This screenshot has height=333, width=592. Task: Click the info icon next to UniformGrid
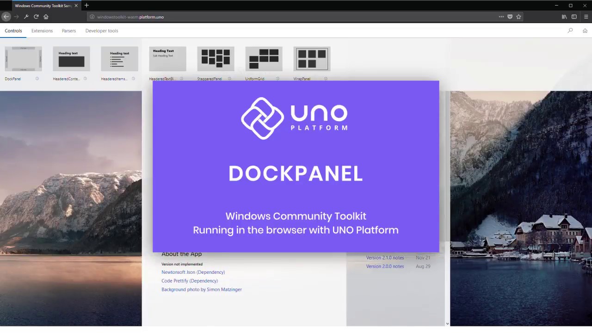pyautogui.click(x=277, y=79)
